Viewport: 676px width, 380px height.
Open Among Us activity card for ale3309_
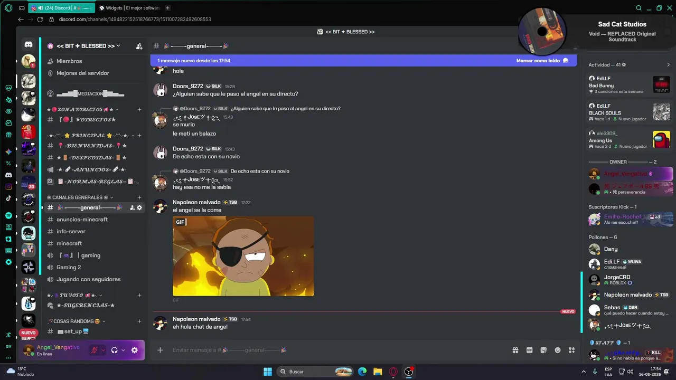point(630,140)
